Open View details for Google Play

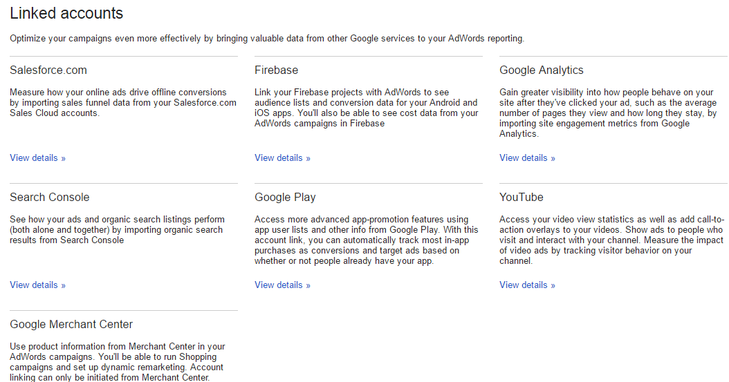pyautogui.click(x=282, y=285)
